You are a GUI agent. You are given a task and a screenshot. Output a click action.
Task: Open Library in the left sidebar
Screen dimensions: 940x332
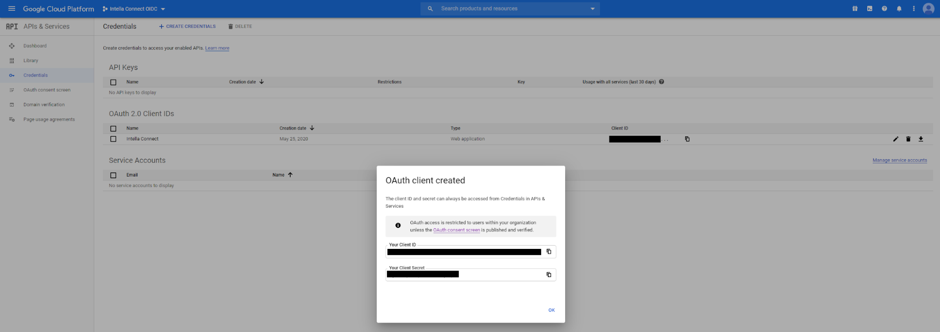(x=31, y=61)
